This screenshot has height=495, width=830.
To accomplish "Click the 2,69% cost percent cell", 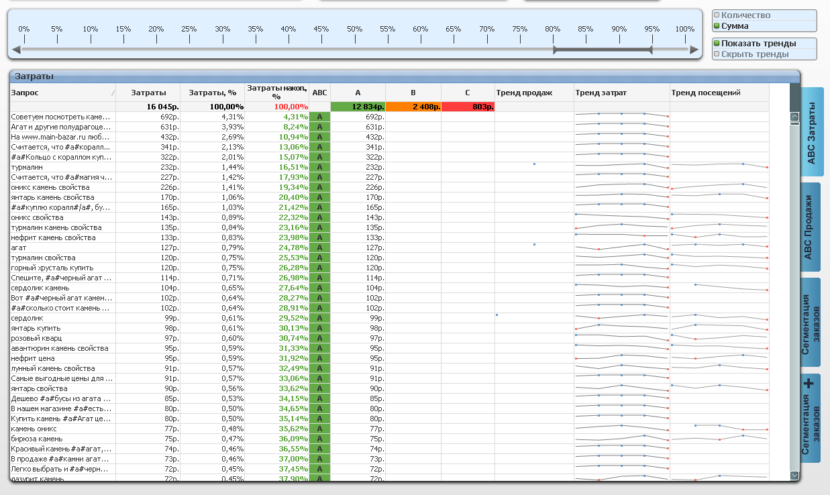I will (x=212, y=137).
